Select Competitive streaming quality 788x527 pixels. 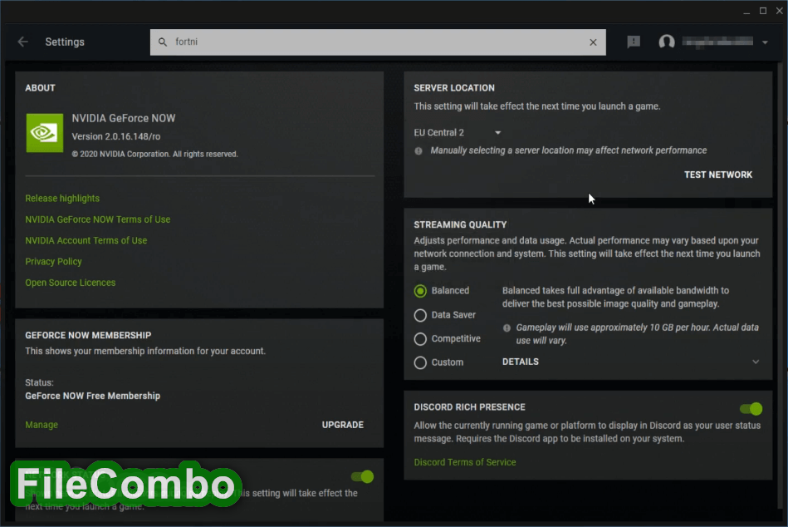click(420, 339)
